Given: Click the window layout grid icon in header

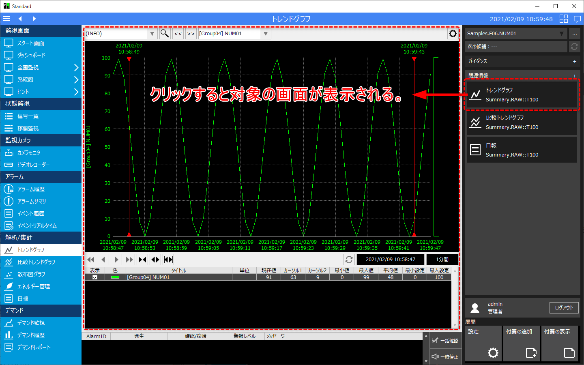Looking at the screenshot, I should pos(564,19).
